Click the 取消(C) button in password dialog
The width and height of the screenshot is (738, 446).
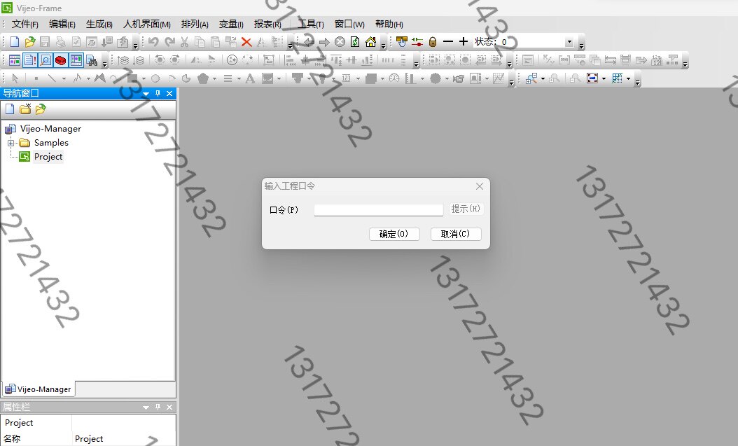(456, 234)
